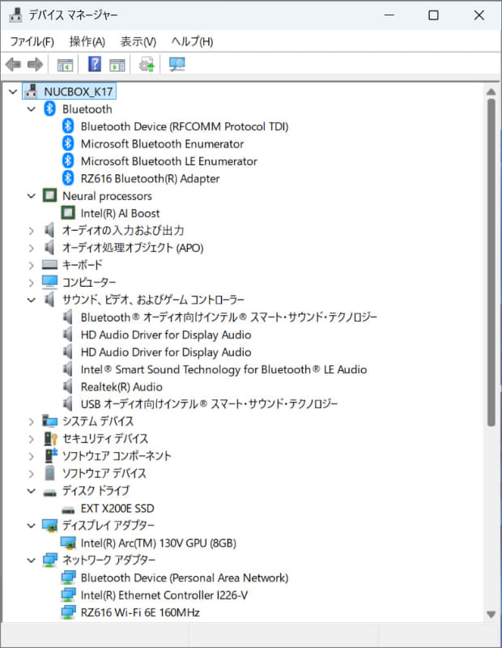Click the RZ616 Wi-Fi 6E adapter icon

68,612
